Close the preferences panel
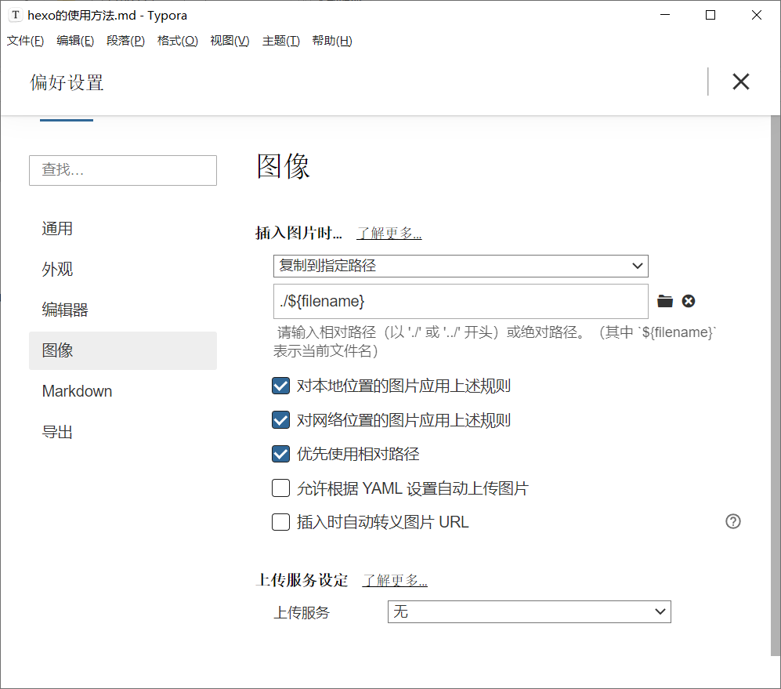This screenshot has width=781, height=689. tap(740, 82)
